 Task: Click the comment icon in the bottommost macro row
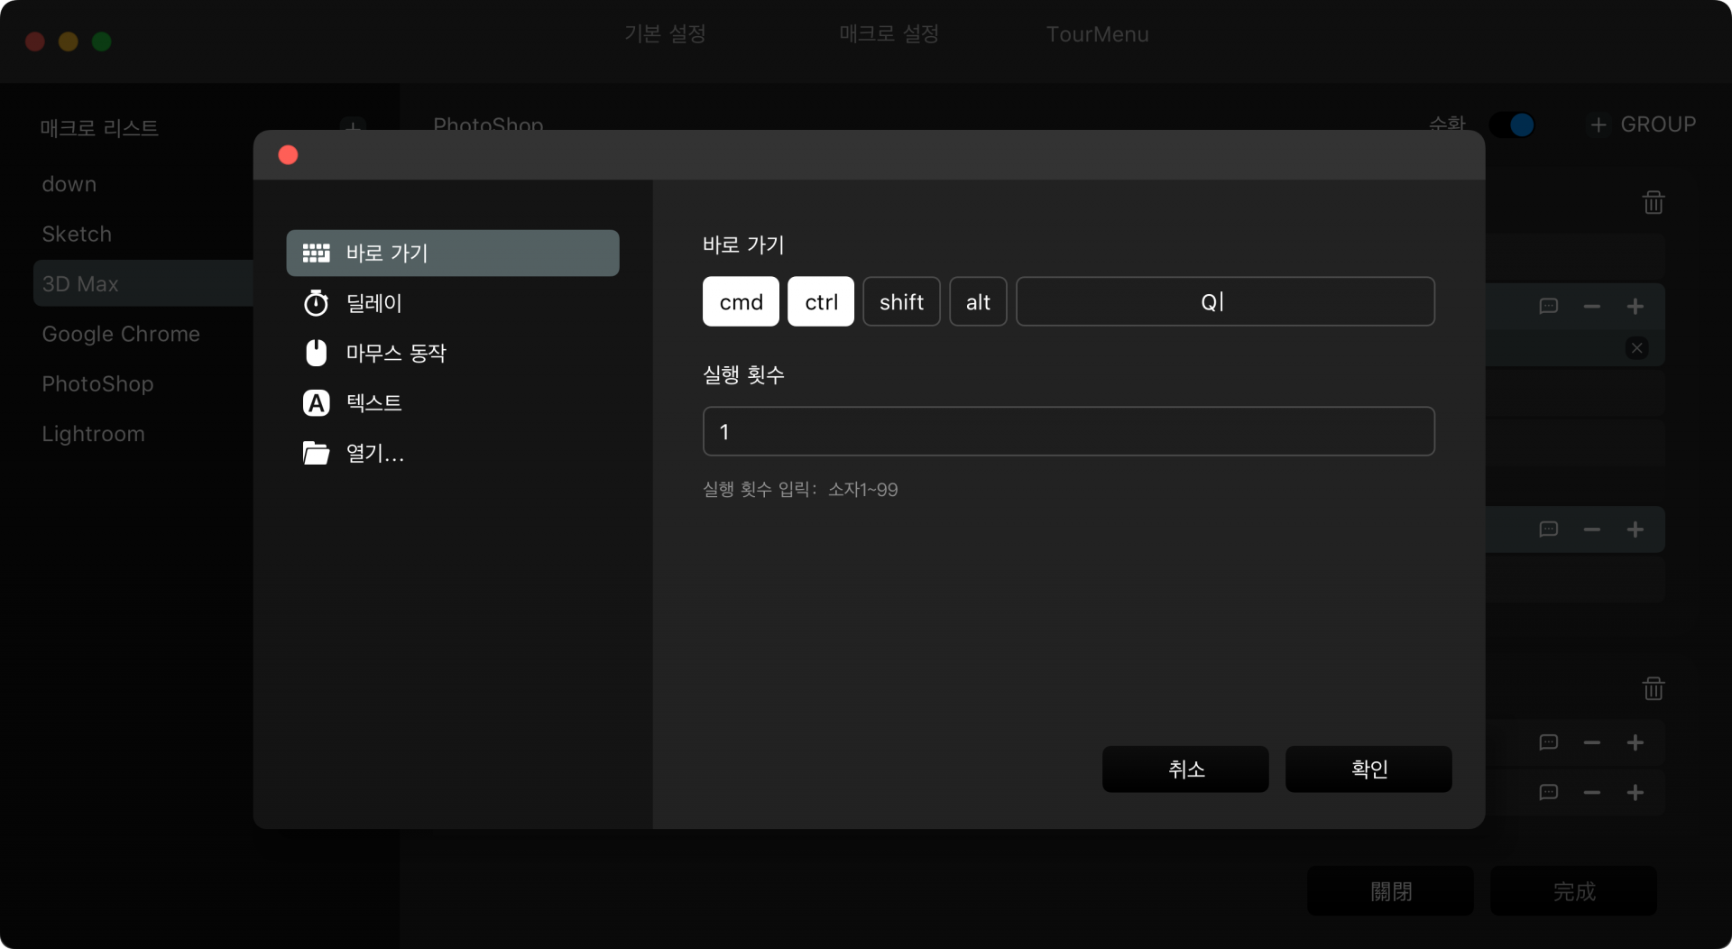coord(1549,793)
